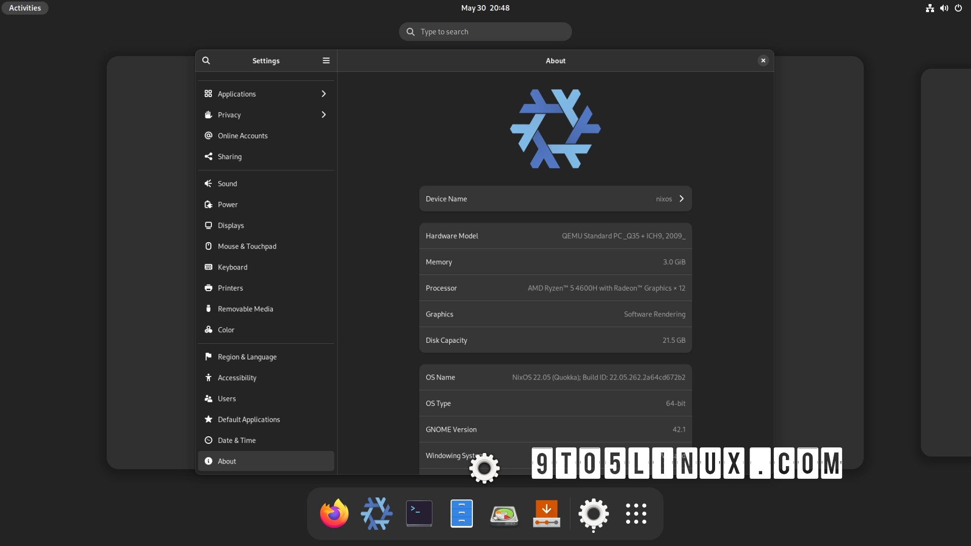
Task: Click the volume icon in top bar
Action: (944, 8)
